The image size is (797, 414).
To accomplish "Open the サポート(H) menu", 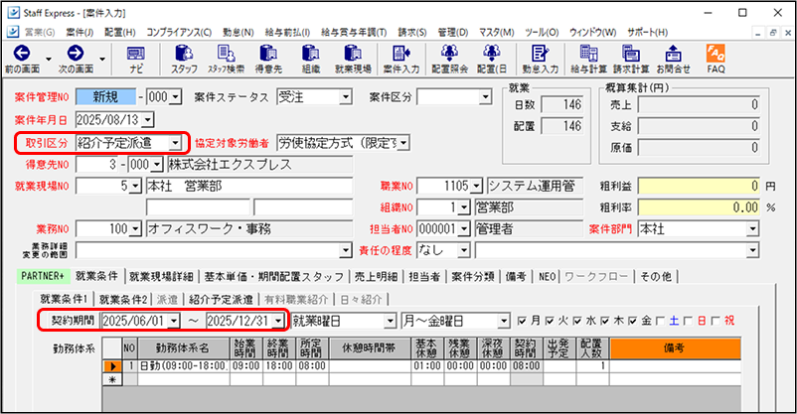I will point(648,32).
